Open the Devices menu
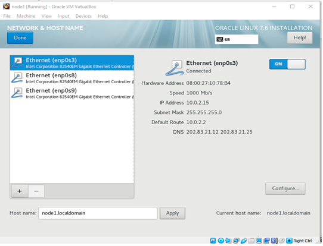 coord(83,16)
